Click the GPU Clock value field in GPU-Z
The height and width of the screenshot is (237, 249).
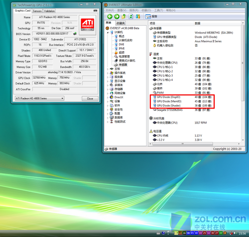tap(39, 78)
